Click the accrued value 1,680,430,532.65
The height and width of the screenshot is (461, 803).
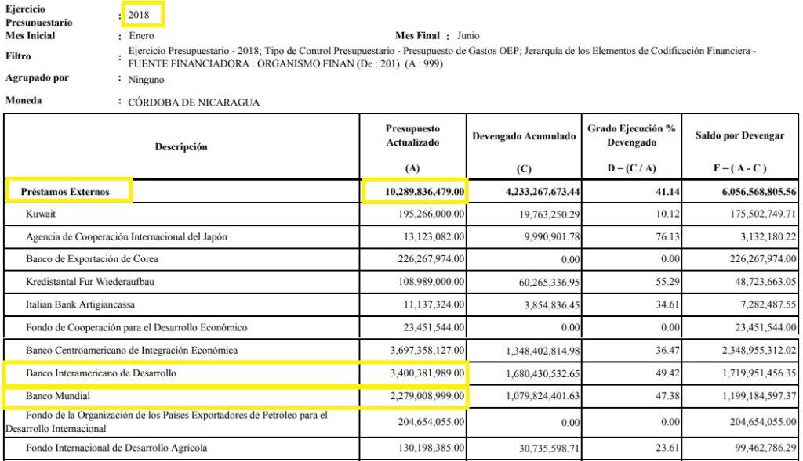pos(543,373)
